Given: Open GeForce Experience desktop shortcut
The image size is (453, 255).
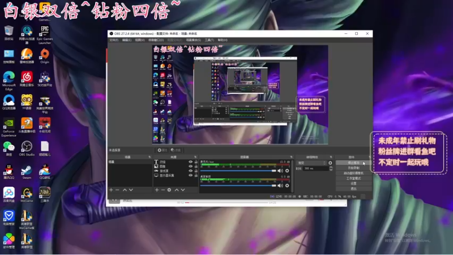Looking at the screenshot, I should [x=8, y=127].
